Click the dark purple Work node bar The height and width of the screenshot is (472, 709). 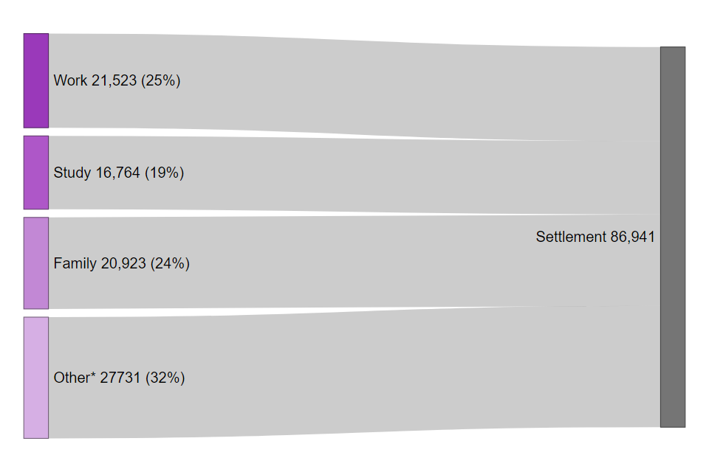(x=36, y=80)
